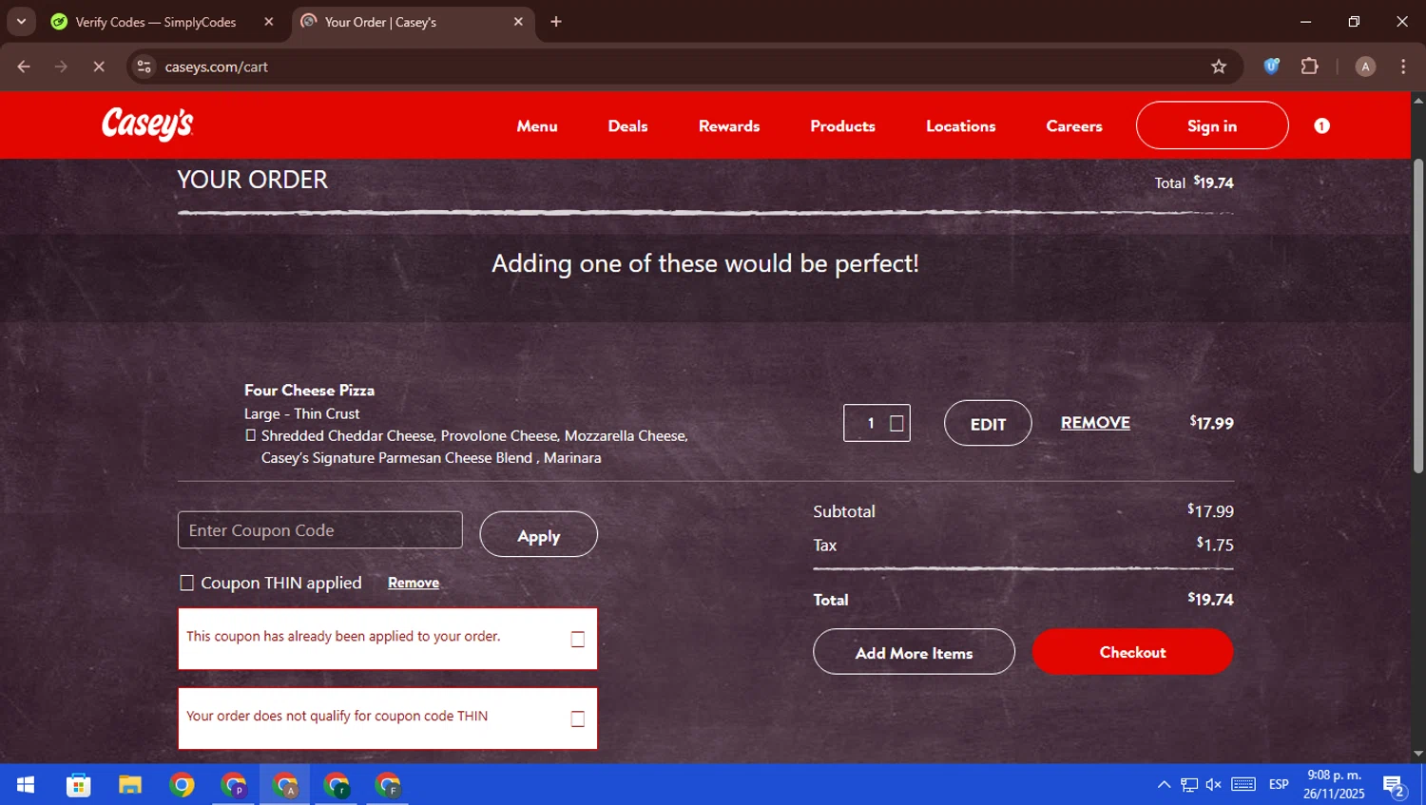Screen dimensions: 1426x805
Task: Click the Windows Start button
Action: (26, 785)
